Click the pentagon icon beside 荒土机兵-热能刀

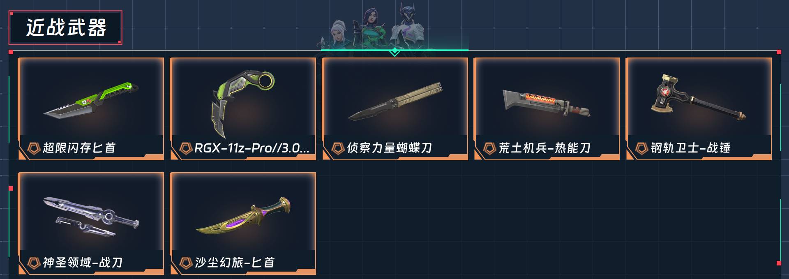[x=489, y=148]
